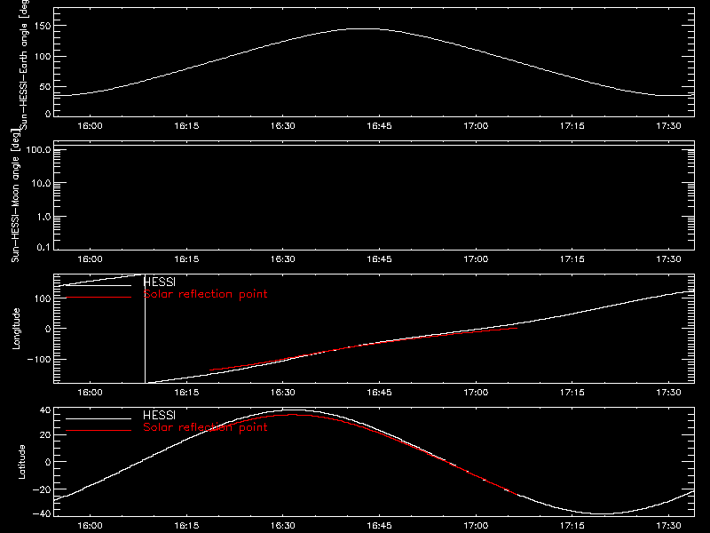This screenshot has width=710, height=533.
Task: Click 16:00 label under Moon angle plot
Action: 90,259
